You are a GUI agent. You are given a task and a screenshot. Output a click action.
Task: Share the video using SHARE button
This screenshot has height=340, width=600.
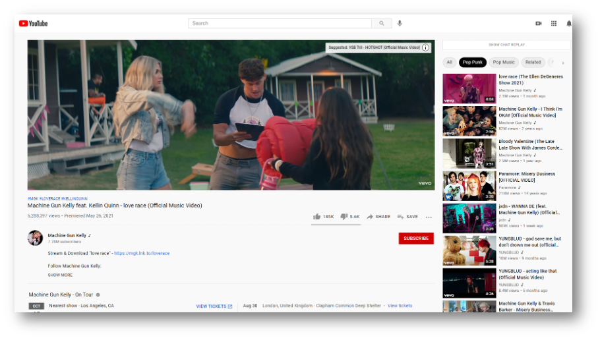tap(378, 217)
